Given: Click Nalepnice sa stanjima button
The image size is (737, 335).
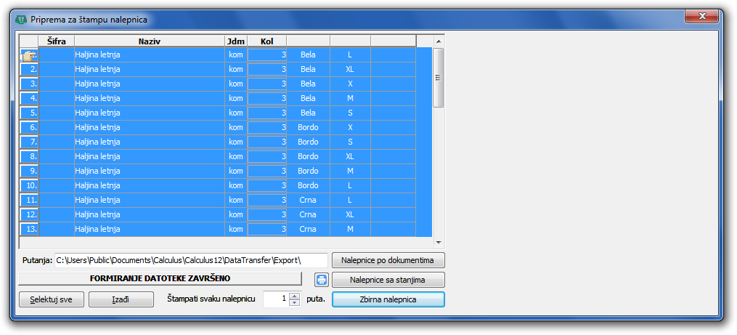Looking at the screenshot, I should point(388,280).
